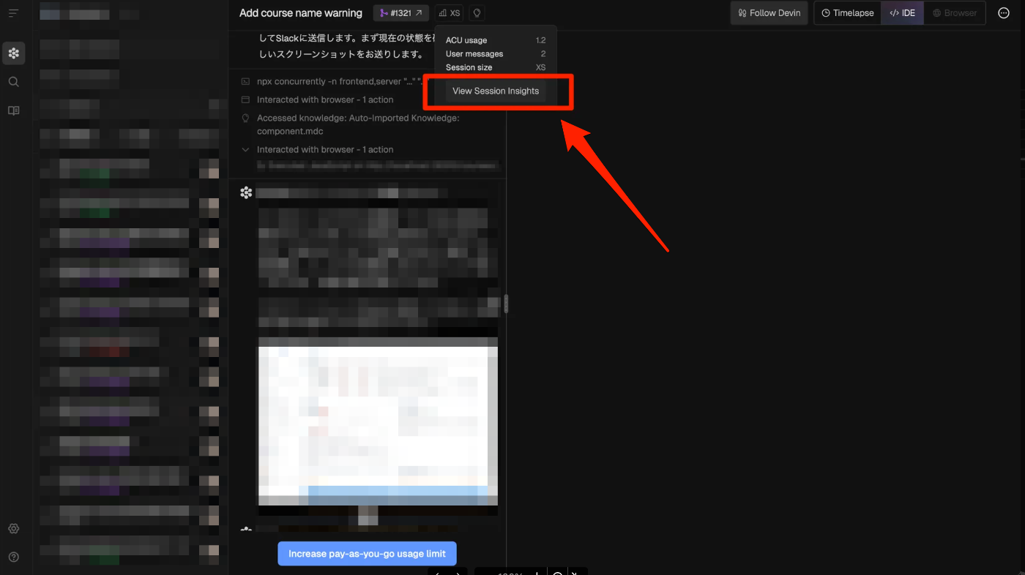Click the browser window icon beside 'Interacted with browser'
Screen dimensions: 1025x575
pos(246,99)
